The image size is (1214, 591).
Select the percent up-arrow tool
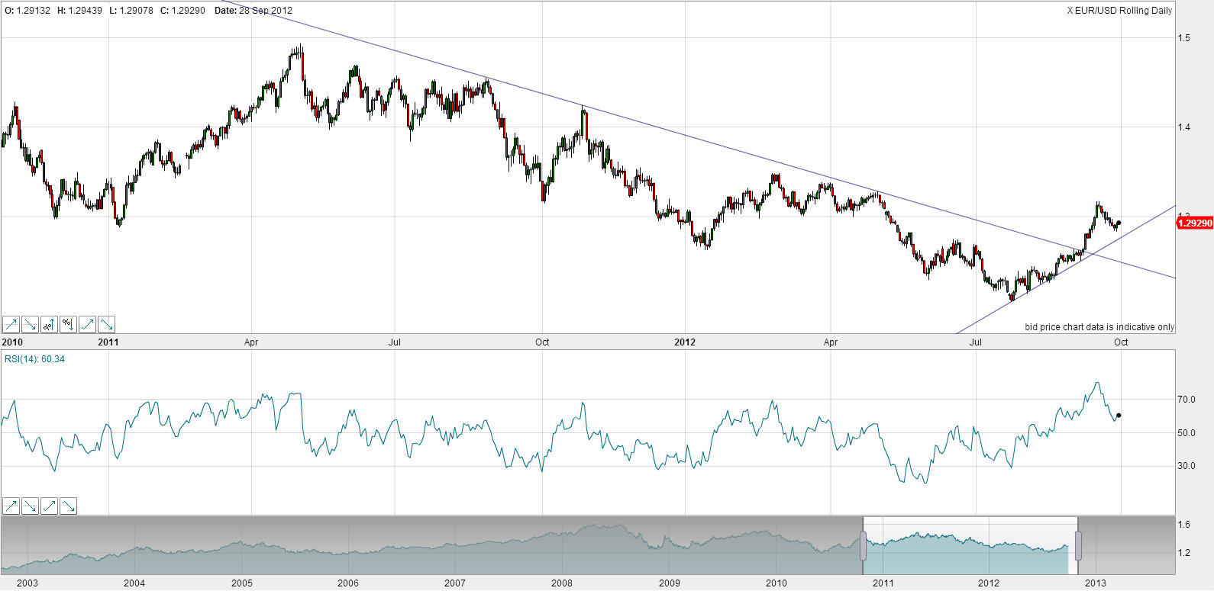[x=49, y=325]
